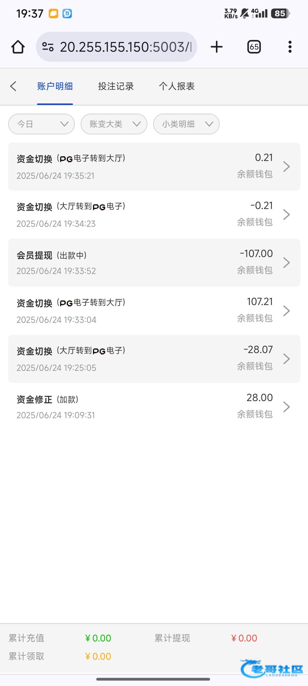308x686 pixels.
Task: Tap the arrow on the 资金修正 28.00 row
Action: tap(286, 407)
